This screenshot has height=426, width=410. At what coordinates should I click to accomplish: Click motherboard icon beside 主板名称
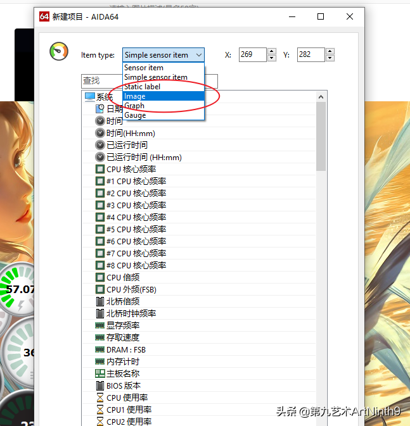[100, 373]
